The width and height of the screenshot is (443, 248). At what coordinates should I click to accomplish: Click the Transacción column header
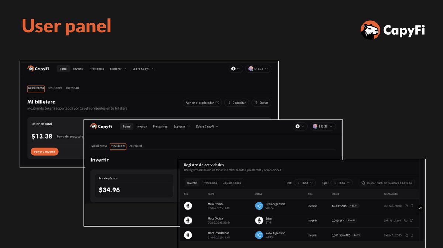point(391,194)
